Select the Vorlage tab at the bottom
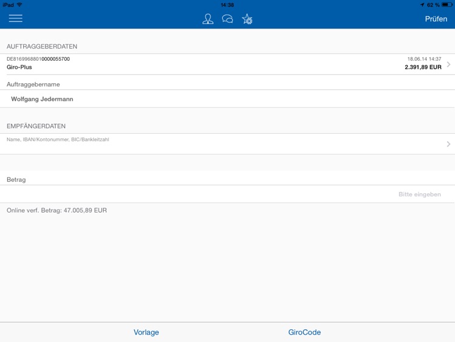 146,332
